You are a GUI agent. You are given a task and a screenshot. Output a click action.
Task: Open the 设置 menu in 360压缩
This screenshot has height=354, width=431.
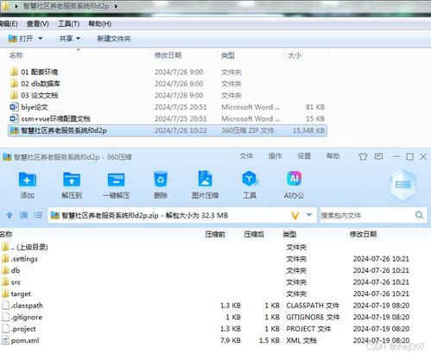coord(304,156)
